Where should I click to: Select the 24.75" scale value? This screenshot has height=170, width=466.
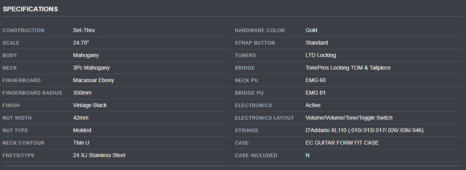(x=82, y=43)
